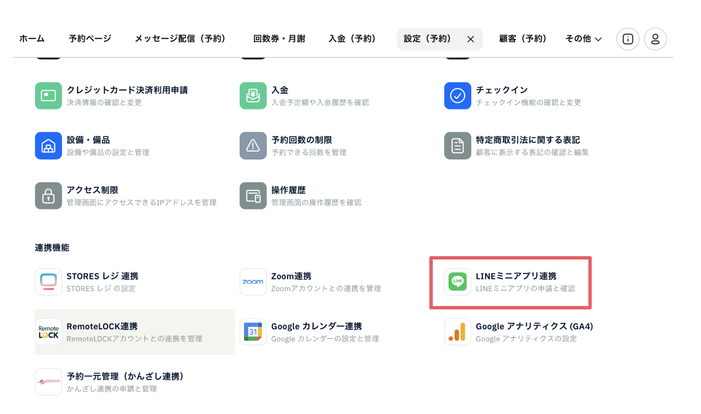Go to the ホーム tab
This screenshot has height=414, width=701.
[32, 39]
